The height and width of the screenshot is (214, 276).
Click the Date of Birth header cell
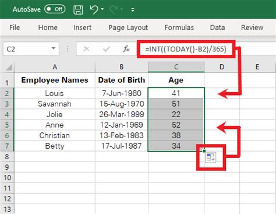click(122, 80)
